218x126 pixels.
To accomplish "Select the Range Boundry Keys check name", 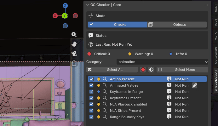I will [x=127, y=117].
